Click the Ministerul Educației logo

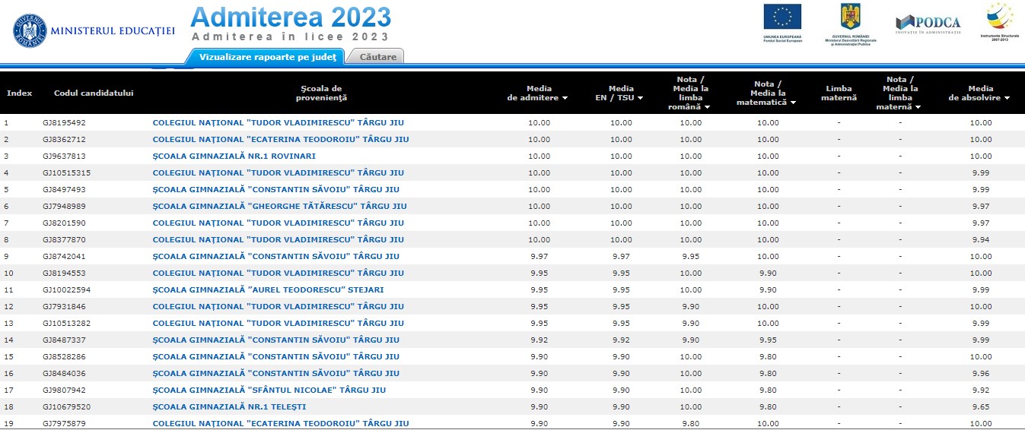(x=94, y=30)
